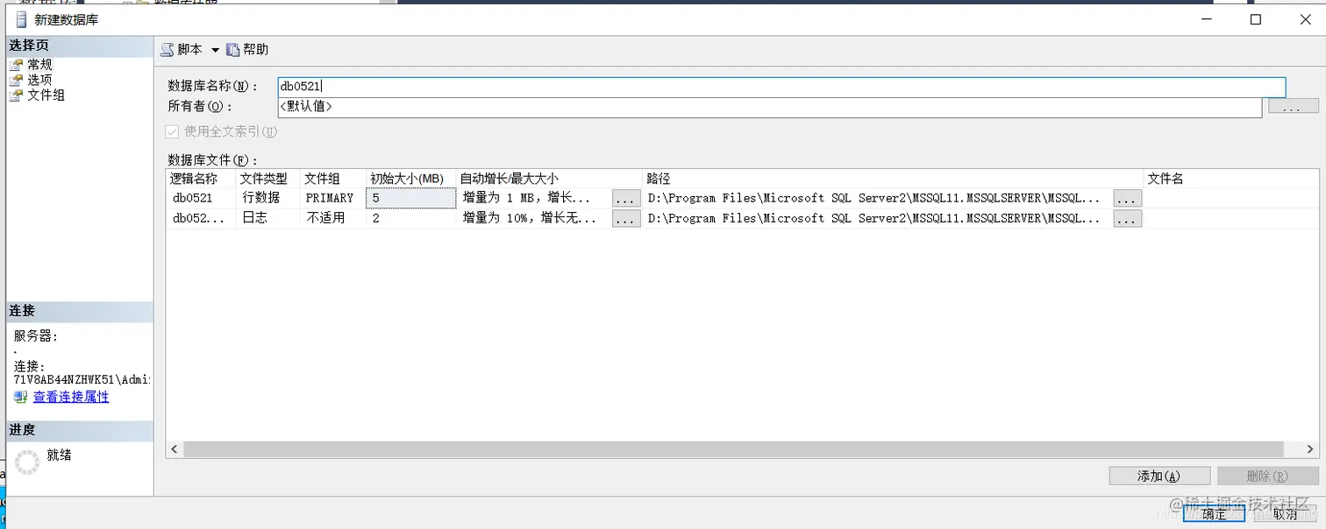Open autogrowth settings for data file row
The width and height of the screenshot is (1326, 529).
click(x=625, y=199)
